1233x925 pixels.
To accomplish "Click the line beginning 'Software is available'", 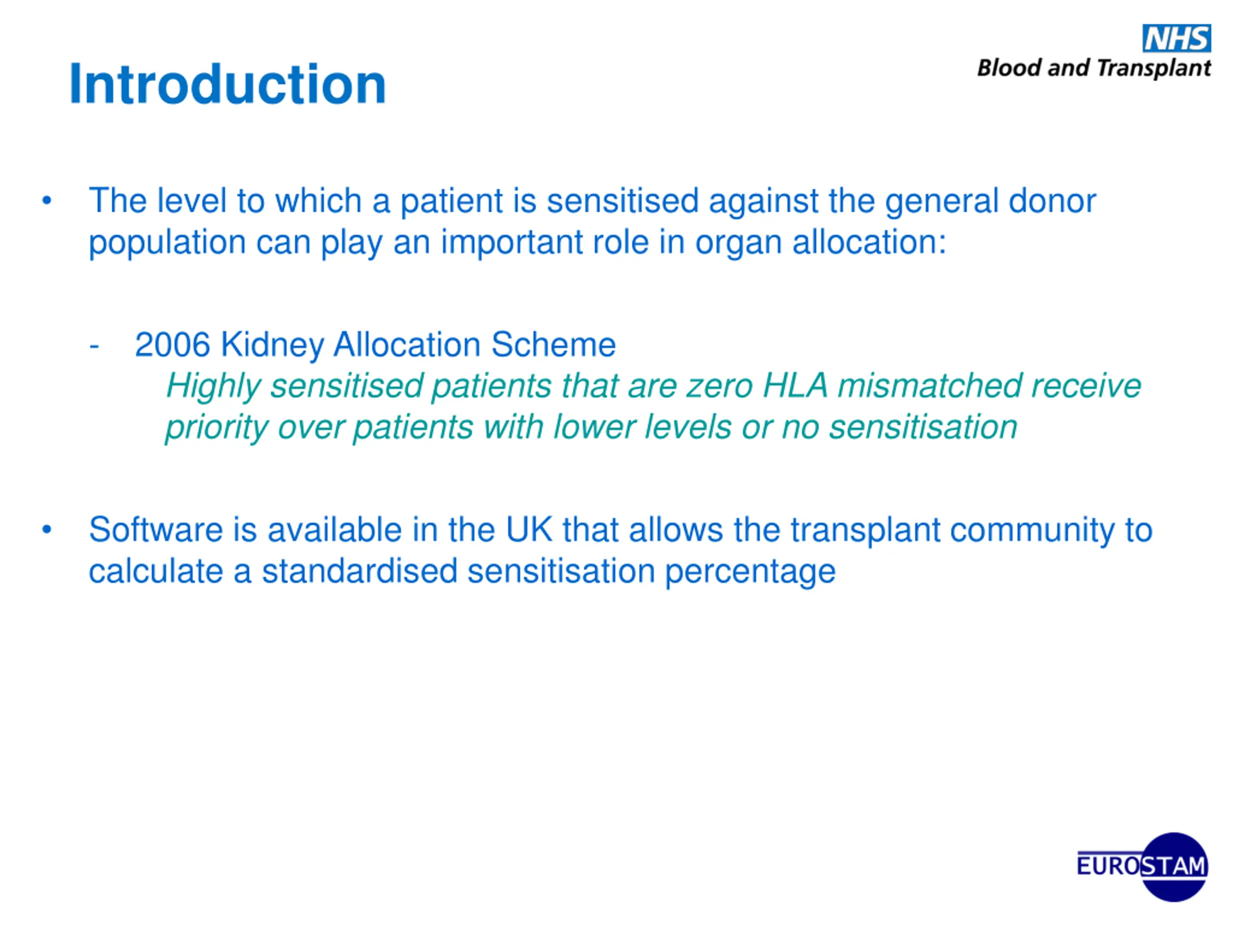I will click(x=621, y=530).
